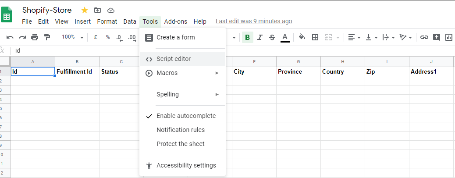The width and height of the screenshot is (455, 178).
Task: Undo the last action
Action: [x=10, y=37]
